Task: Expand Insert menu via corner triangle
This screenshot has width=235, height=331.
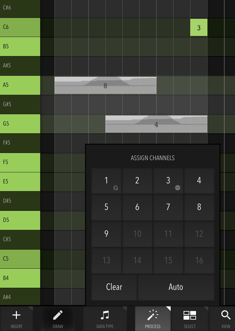Action: (x=31, y=308)
